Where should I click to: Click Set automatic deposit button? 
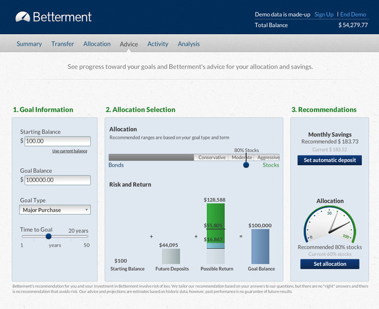click(x=329, y=160)
